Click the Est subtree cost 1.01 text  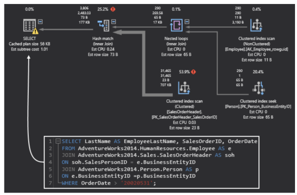click(29, 49)
